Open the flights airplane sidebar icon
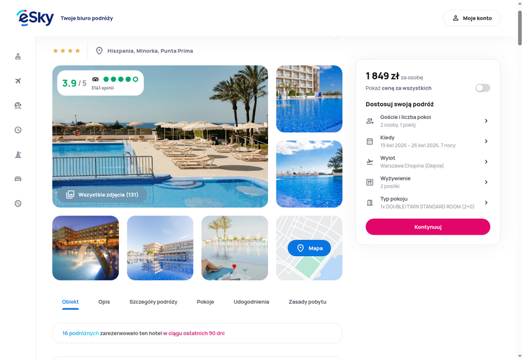 (18, 81)
